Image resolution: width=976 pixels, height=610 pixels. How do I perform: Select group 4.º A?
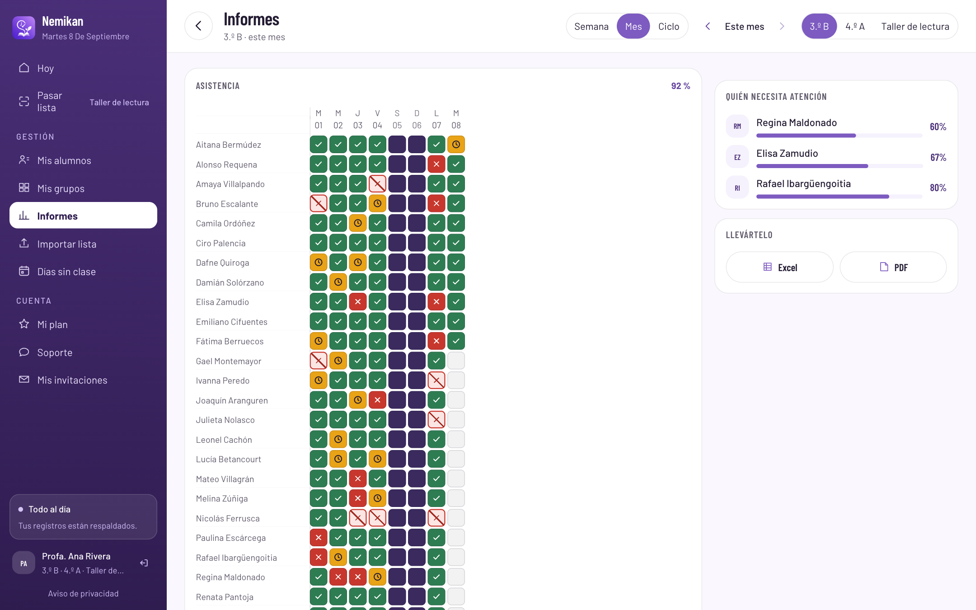tap(855, 26)
